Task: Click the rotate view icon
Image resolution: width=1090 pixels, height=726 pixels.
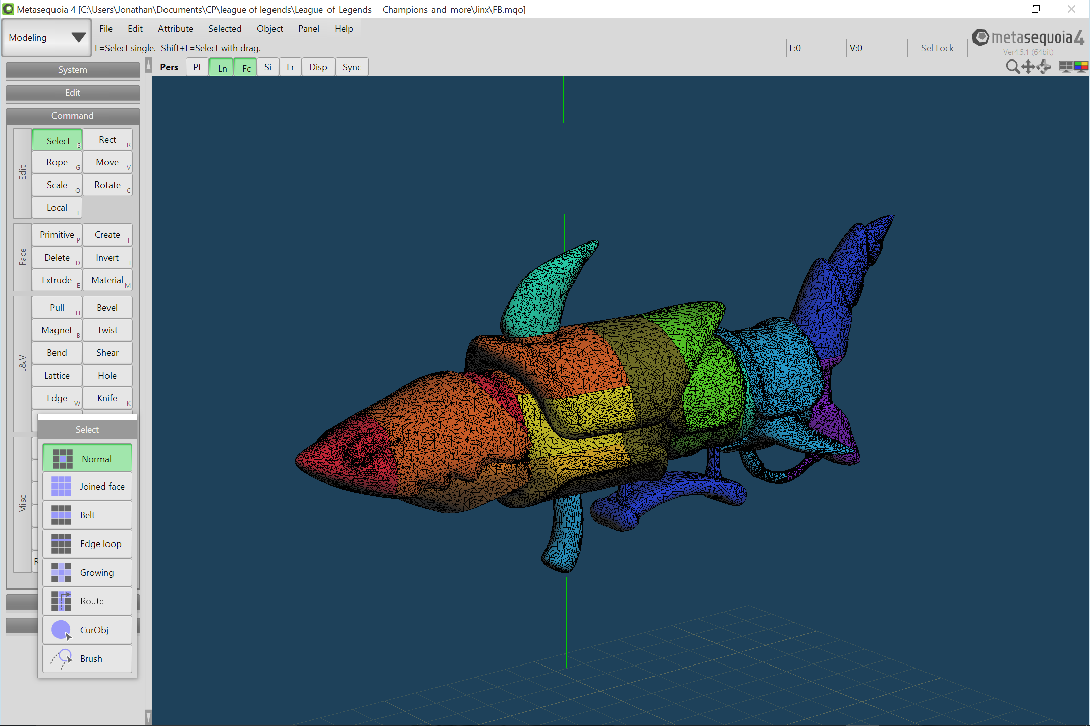Action: pyautogui.click(x=1044, y=67)
